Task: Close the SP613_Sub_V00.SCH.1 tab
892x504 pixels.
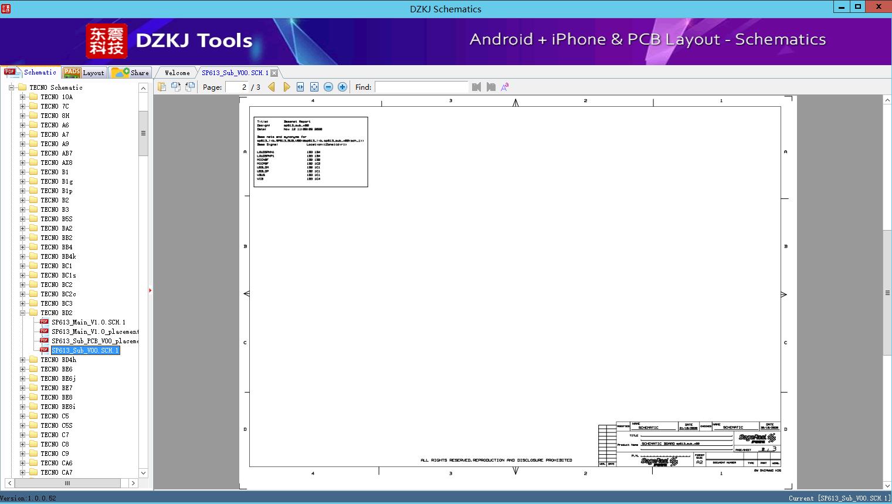Action: tap(274, 73)
